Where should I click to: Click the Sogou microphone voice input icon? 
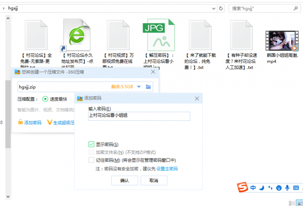[287, 187]
